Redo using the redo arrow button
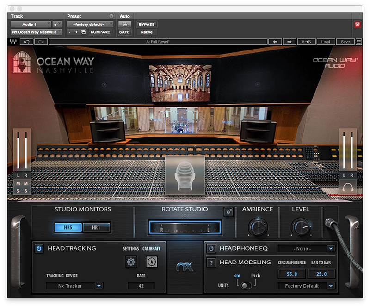This screenshot has width=370, height=307. point(41,42)
